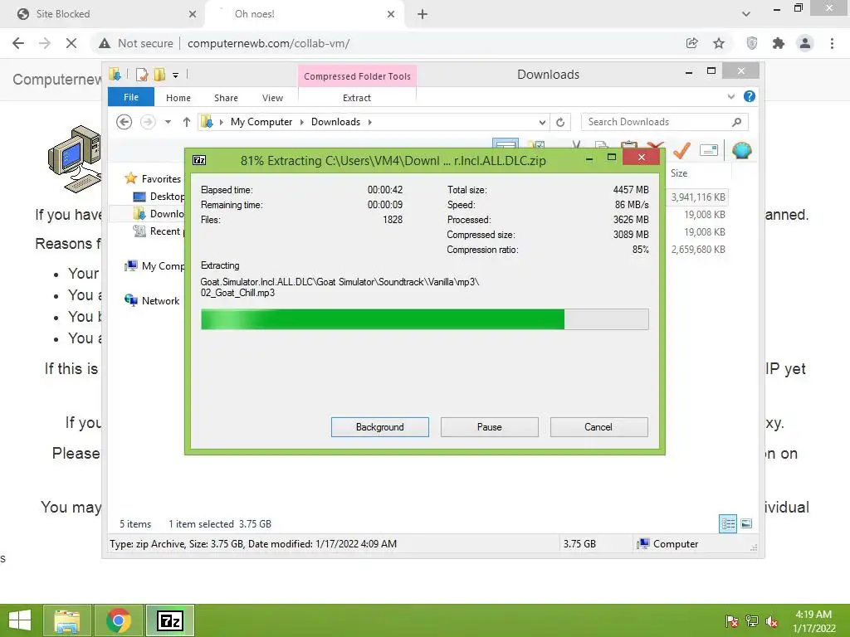Image resolution: width=850 pixels, height=637 pixels.
Task: Open Customize Quick Access Toolbar dropdown
Action: point(176,75)
